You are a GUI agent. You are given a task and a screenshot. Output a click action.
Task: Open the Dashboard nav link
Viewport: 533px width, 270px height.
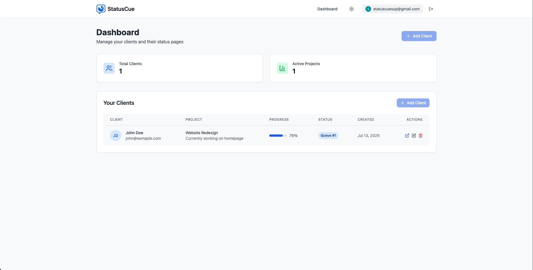pyautogui.click(x=327, y=9)
